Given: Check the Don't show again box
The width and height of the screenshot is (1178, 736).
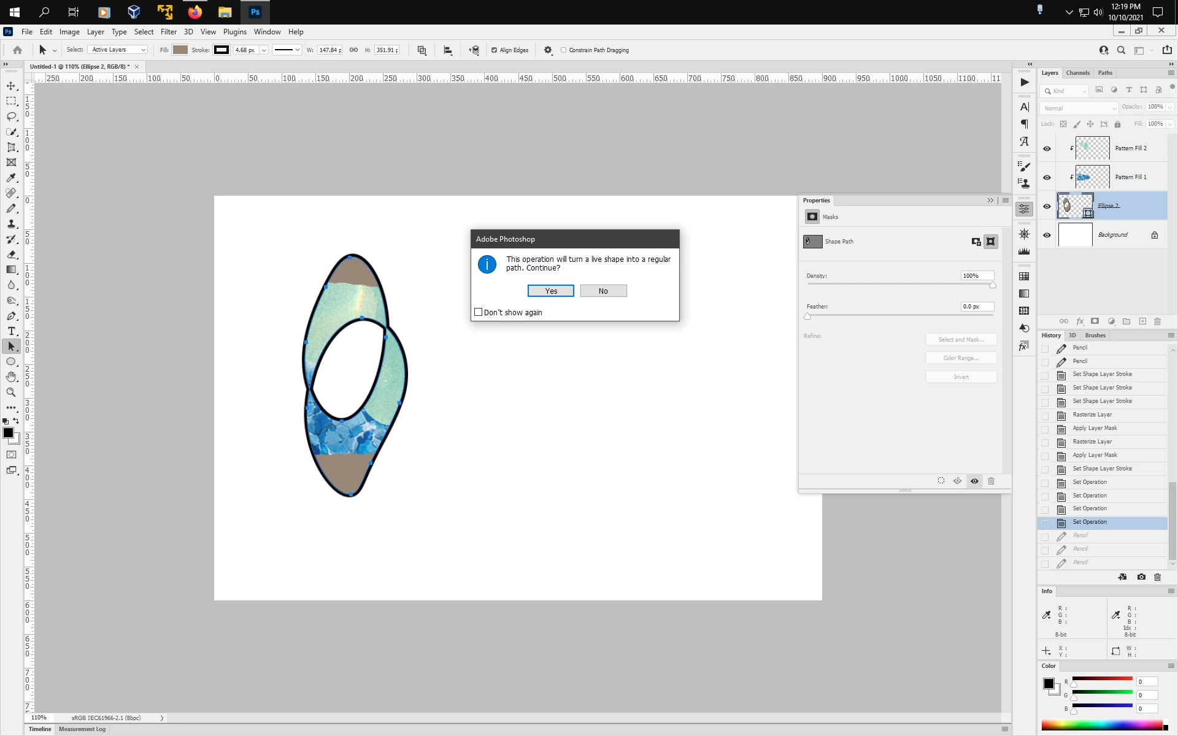Looking at the screenshot, I should [x=479, y=312].
